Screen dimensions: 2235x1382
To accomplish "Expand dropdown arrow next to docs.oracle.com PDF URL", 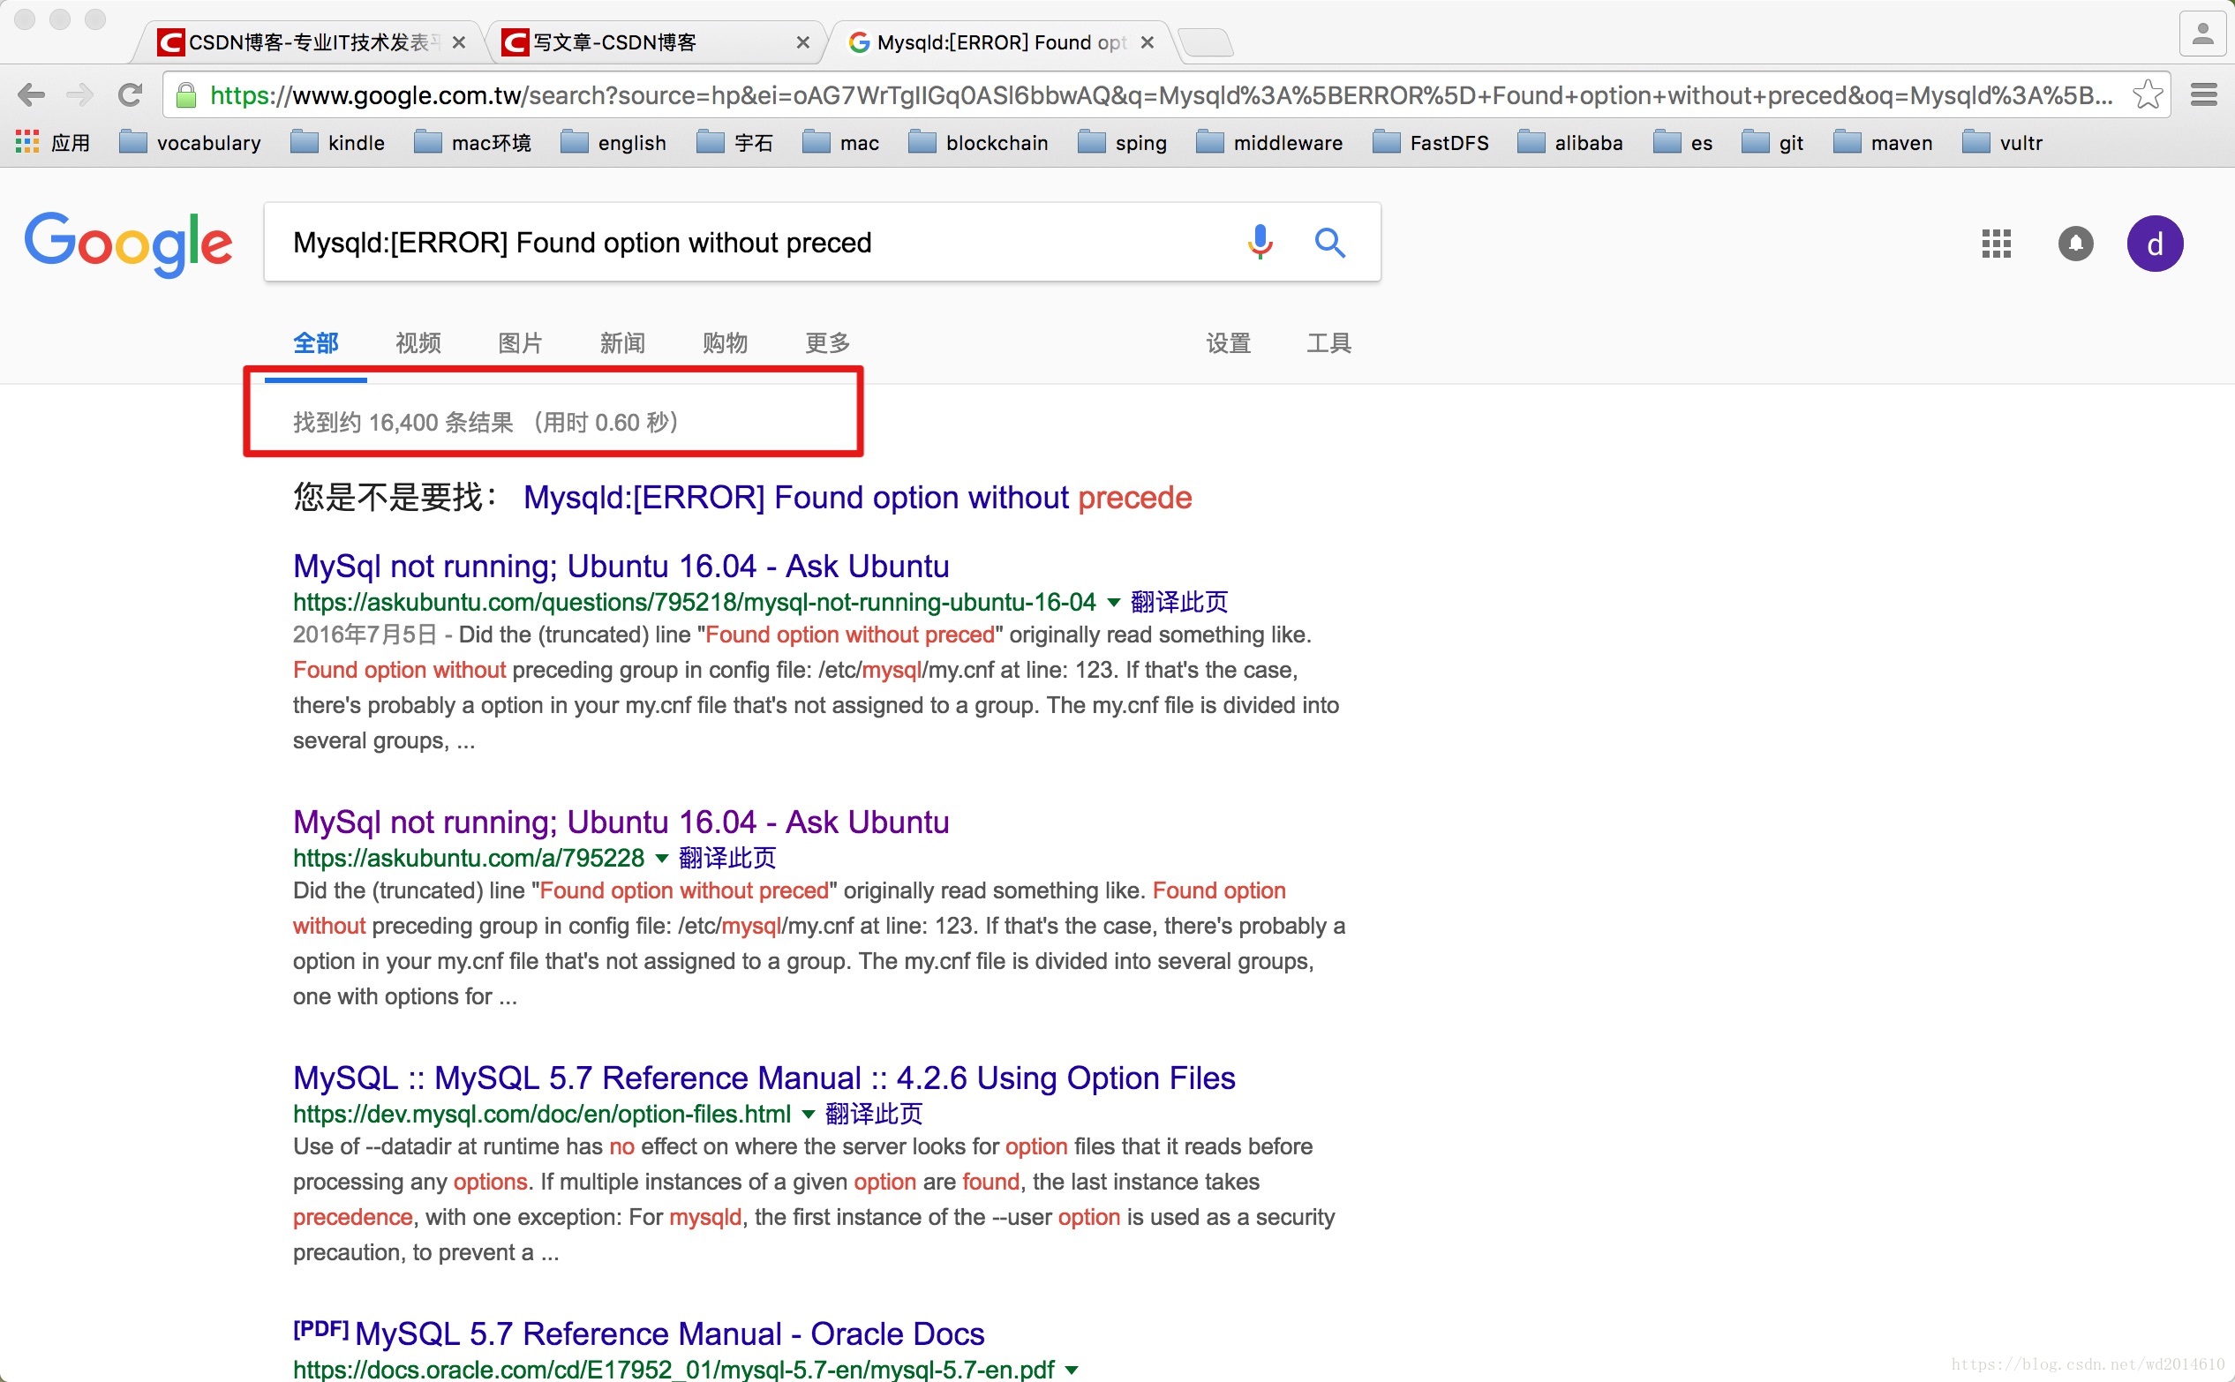I will [x=1072, y=1371].
